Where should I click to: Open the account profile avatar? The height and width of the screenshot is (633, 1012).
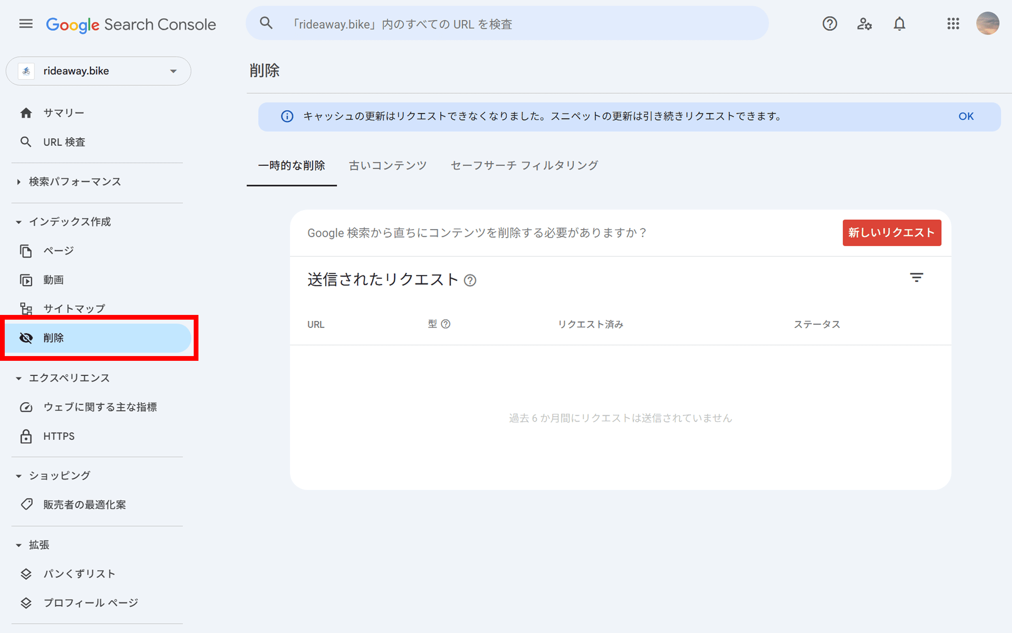tap(988, 23)
